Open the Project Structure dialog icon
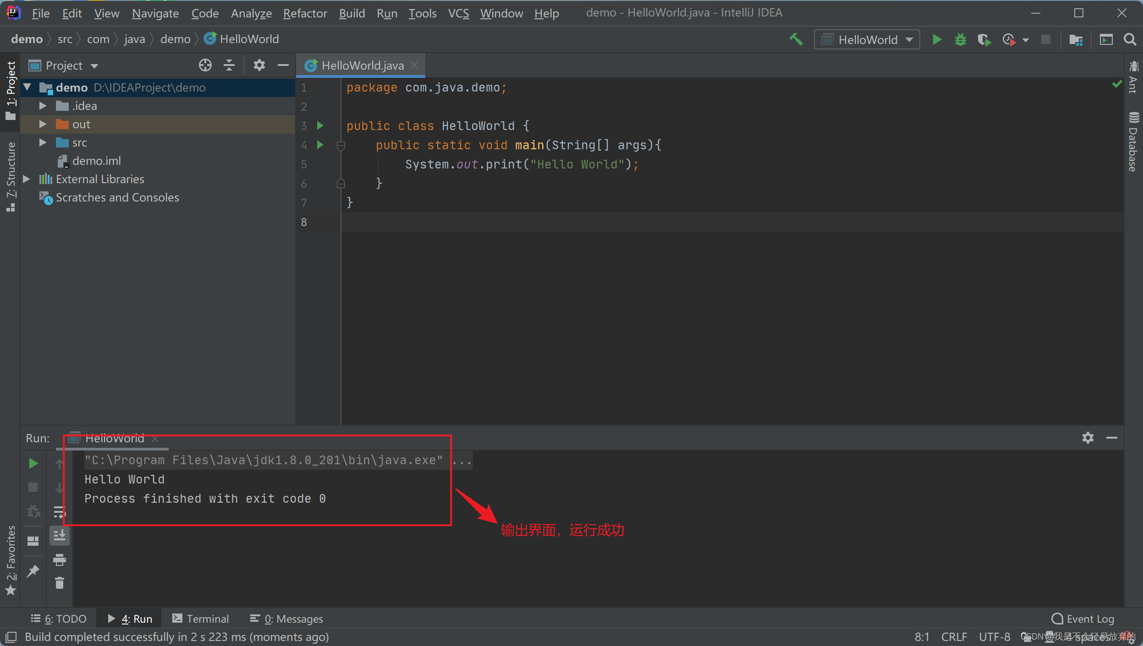This screenshot has height=646, width=1143. tap(1076, 40)
